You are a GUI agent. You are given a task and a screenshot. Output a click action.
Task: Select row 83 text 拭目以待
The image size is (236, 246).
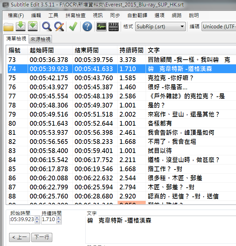(160, 151)
